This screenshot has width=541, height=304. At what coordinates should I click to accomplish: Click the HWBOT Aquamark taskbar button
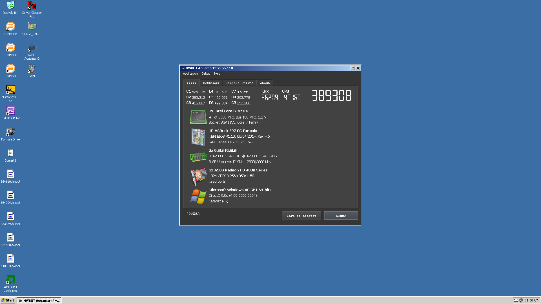39,300
